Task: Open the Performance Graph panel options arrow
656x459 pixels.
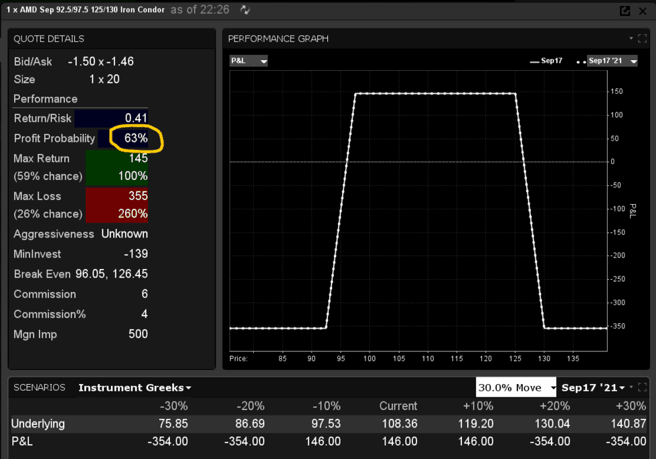Action: [631, 39]
